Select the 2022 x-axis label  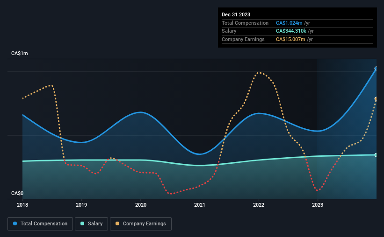click(x=259, y=205)
